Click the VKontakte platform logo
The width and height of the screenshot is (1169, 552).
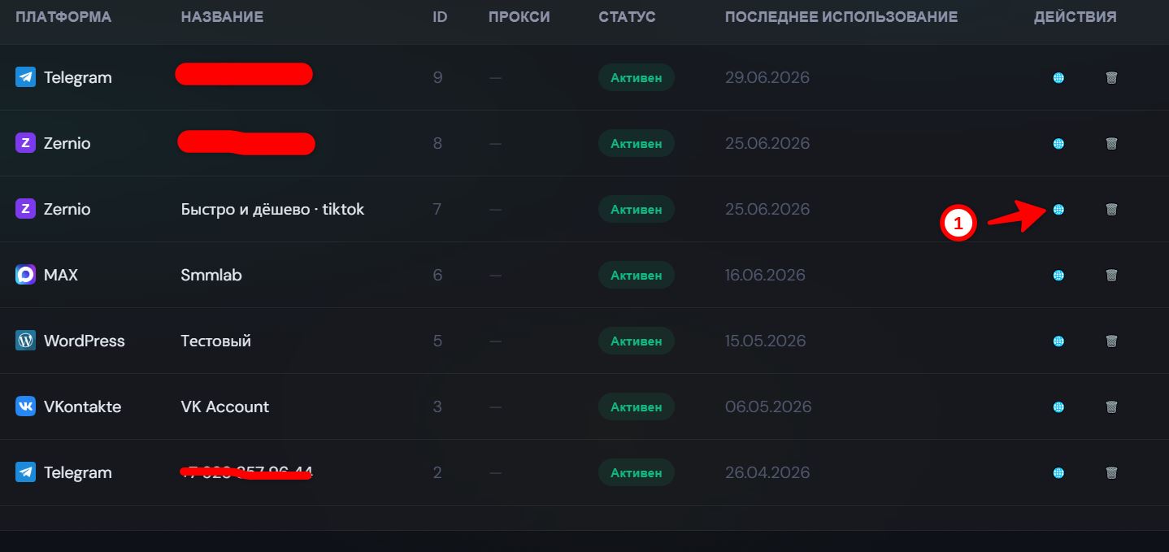(25, 406)
